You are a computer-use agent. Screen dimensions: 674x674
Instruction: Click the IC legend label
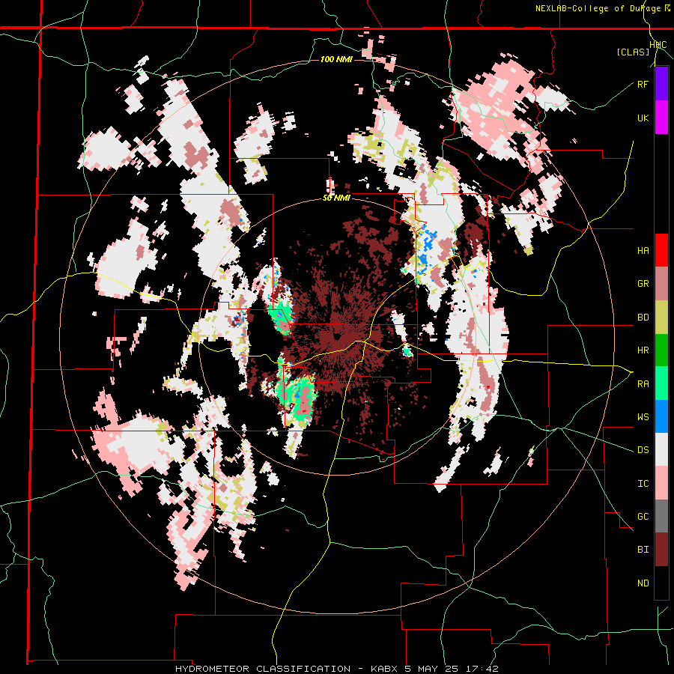click(643, 484)
